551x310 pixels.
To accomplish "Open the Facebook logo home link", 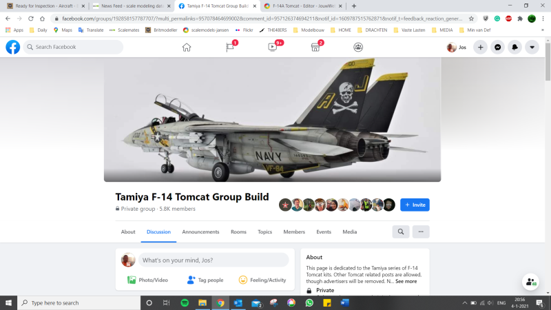I will 12,47.
